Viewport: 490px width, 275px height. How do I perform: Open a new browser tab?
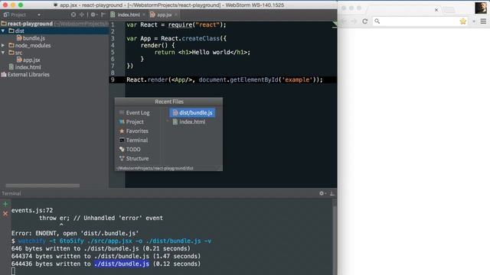(x=449, y=10)
